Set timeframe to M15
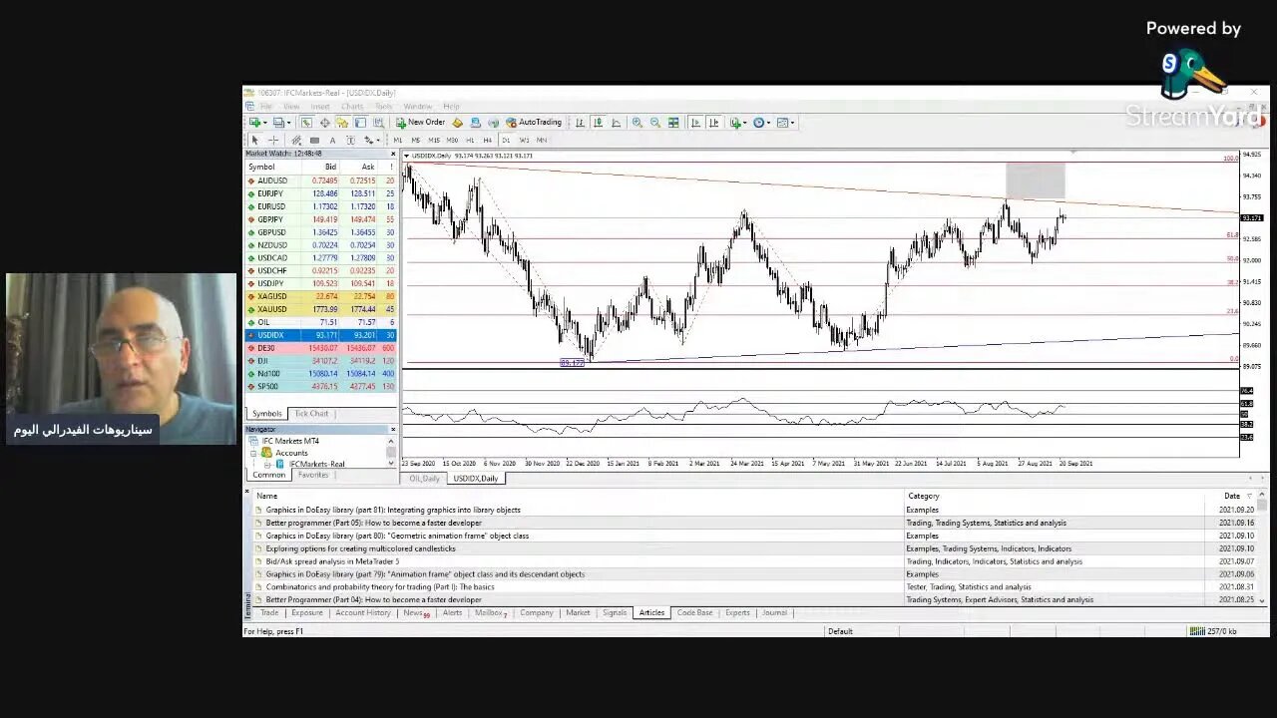Screen dimensions: 1277x718 click(x=434, y=141)
